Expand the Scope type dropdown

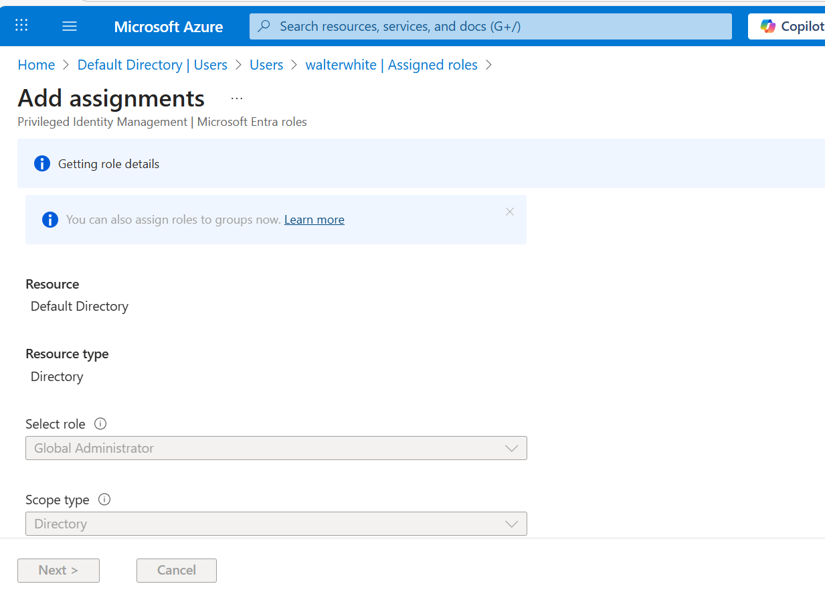tap(276, 524)
